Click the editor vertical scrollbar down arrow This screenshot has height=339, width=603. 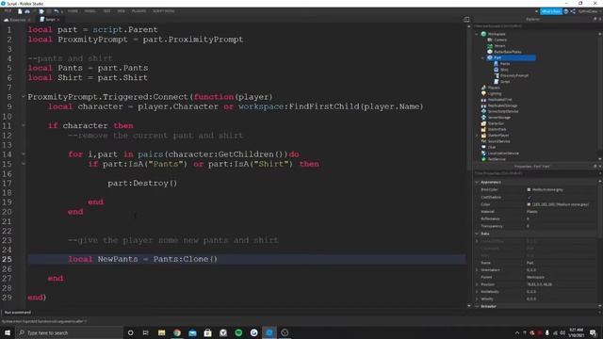coord(469,306)
